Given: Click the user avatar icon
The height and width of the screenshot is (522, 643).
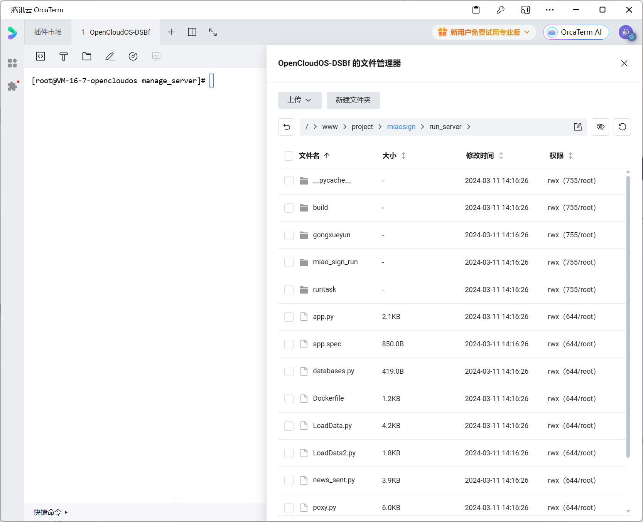Looking at the screenshot, I should [x=626, y=32].
